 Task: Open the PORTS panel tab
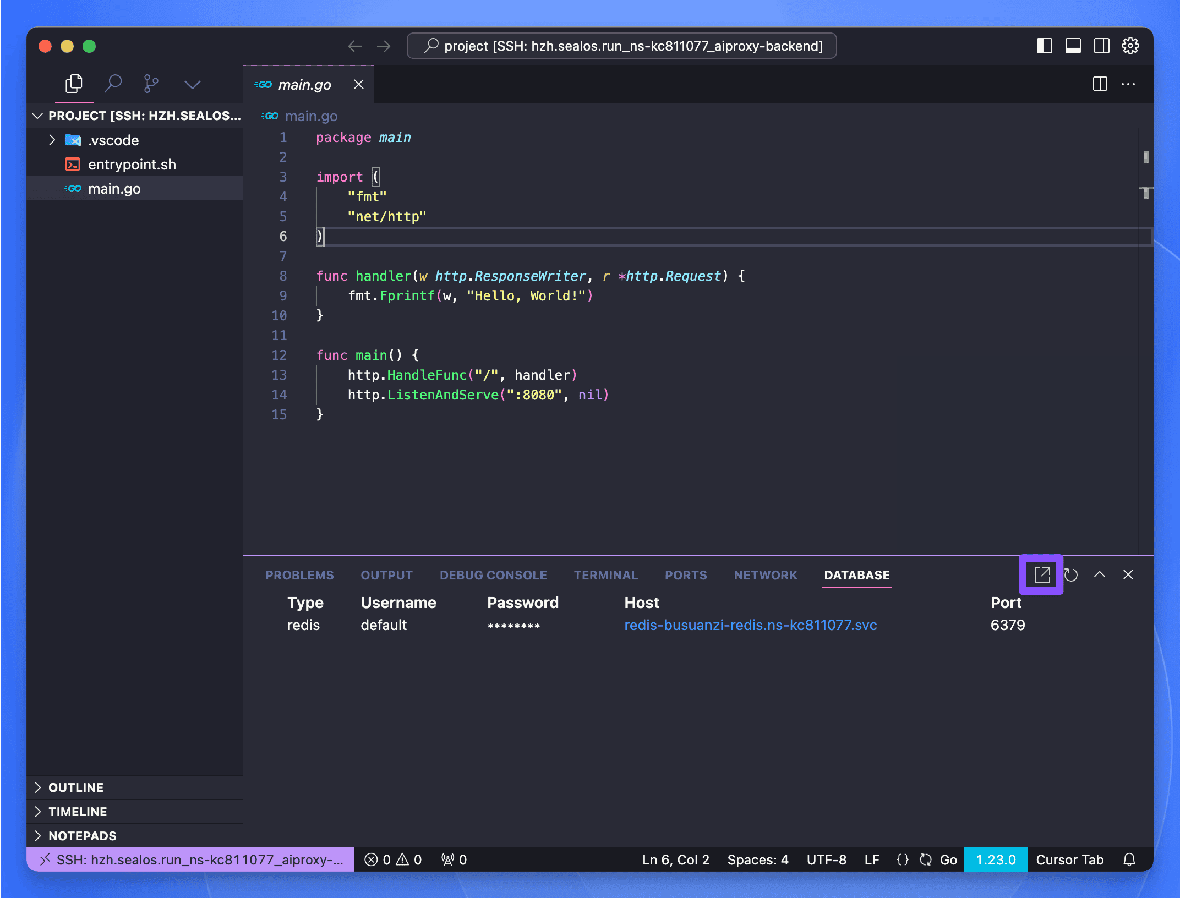(x=686, y=575)
